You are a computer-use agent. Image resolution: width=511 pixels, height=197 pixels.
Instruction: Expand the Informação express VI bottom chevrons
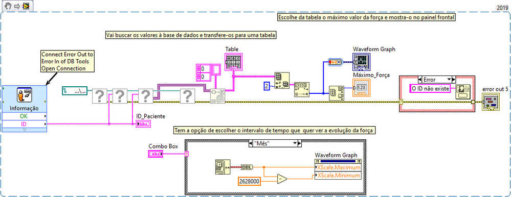[x=24, y=130]
